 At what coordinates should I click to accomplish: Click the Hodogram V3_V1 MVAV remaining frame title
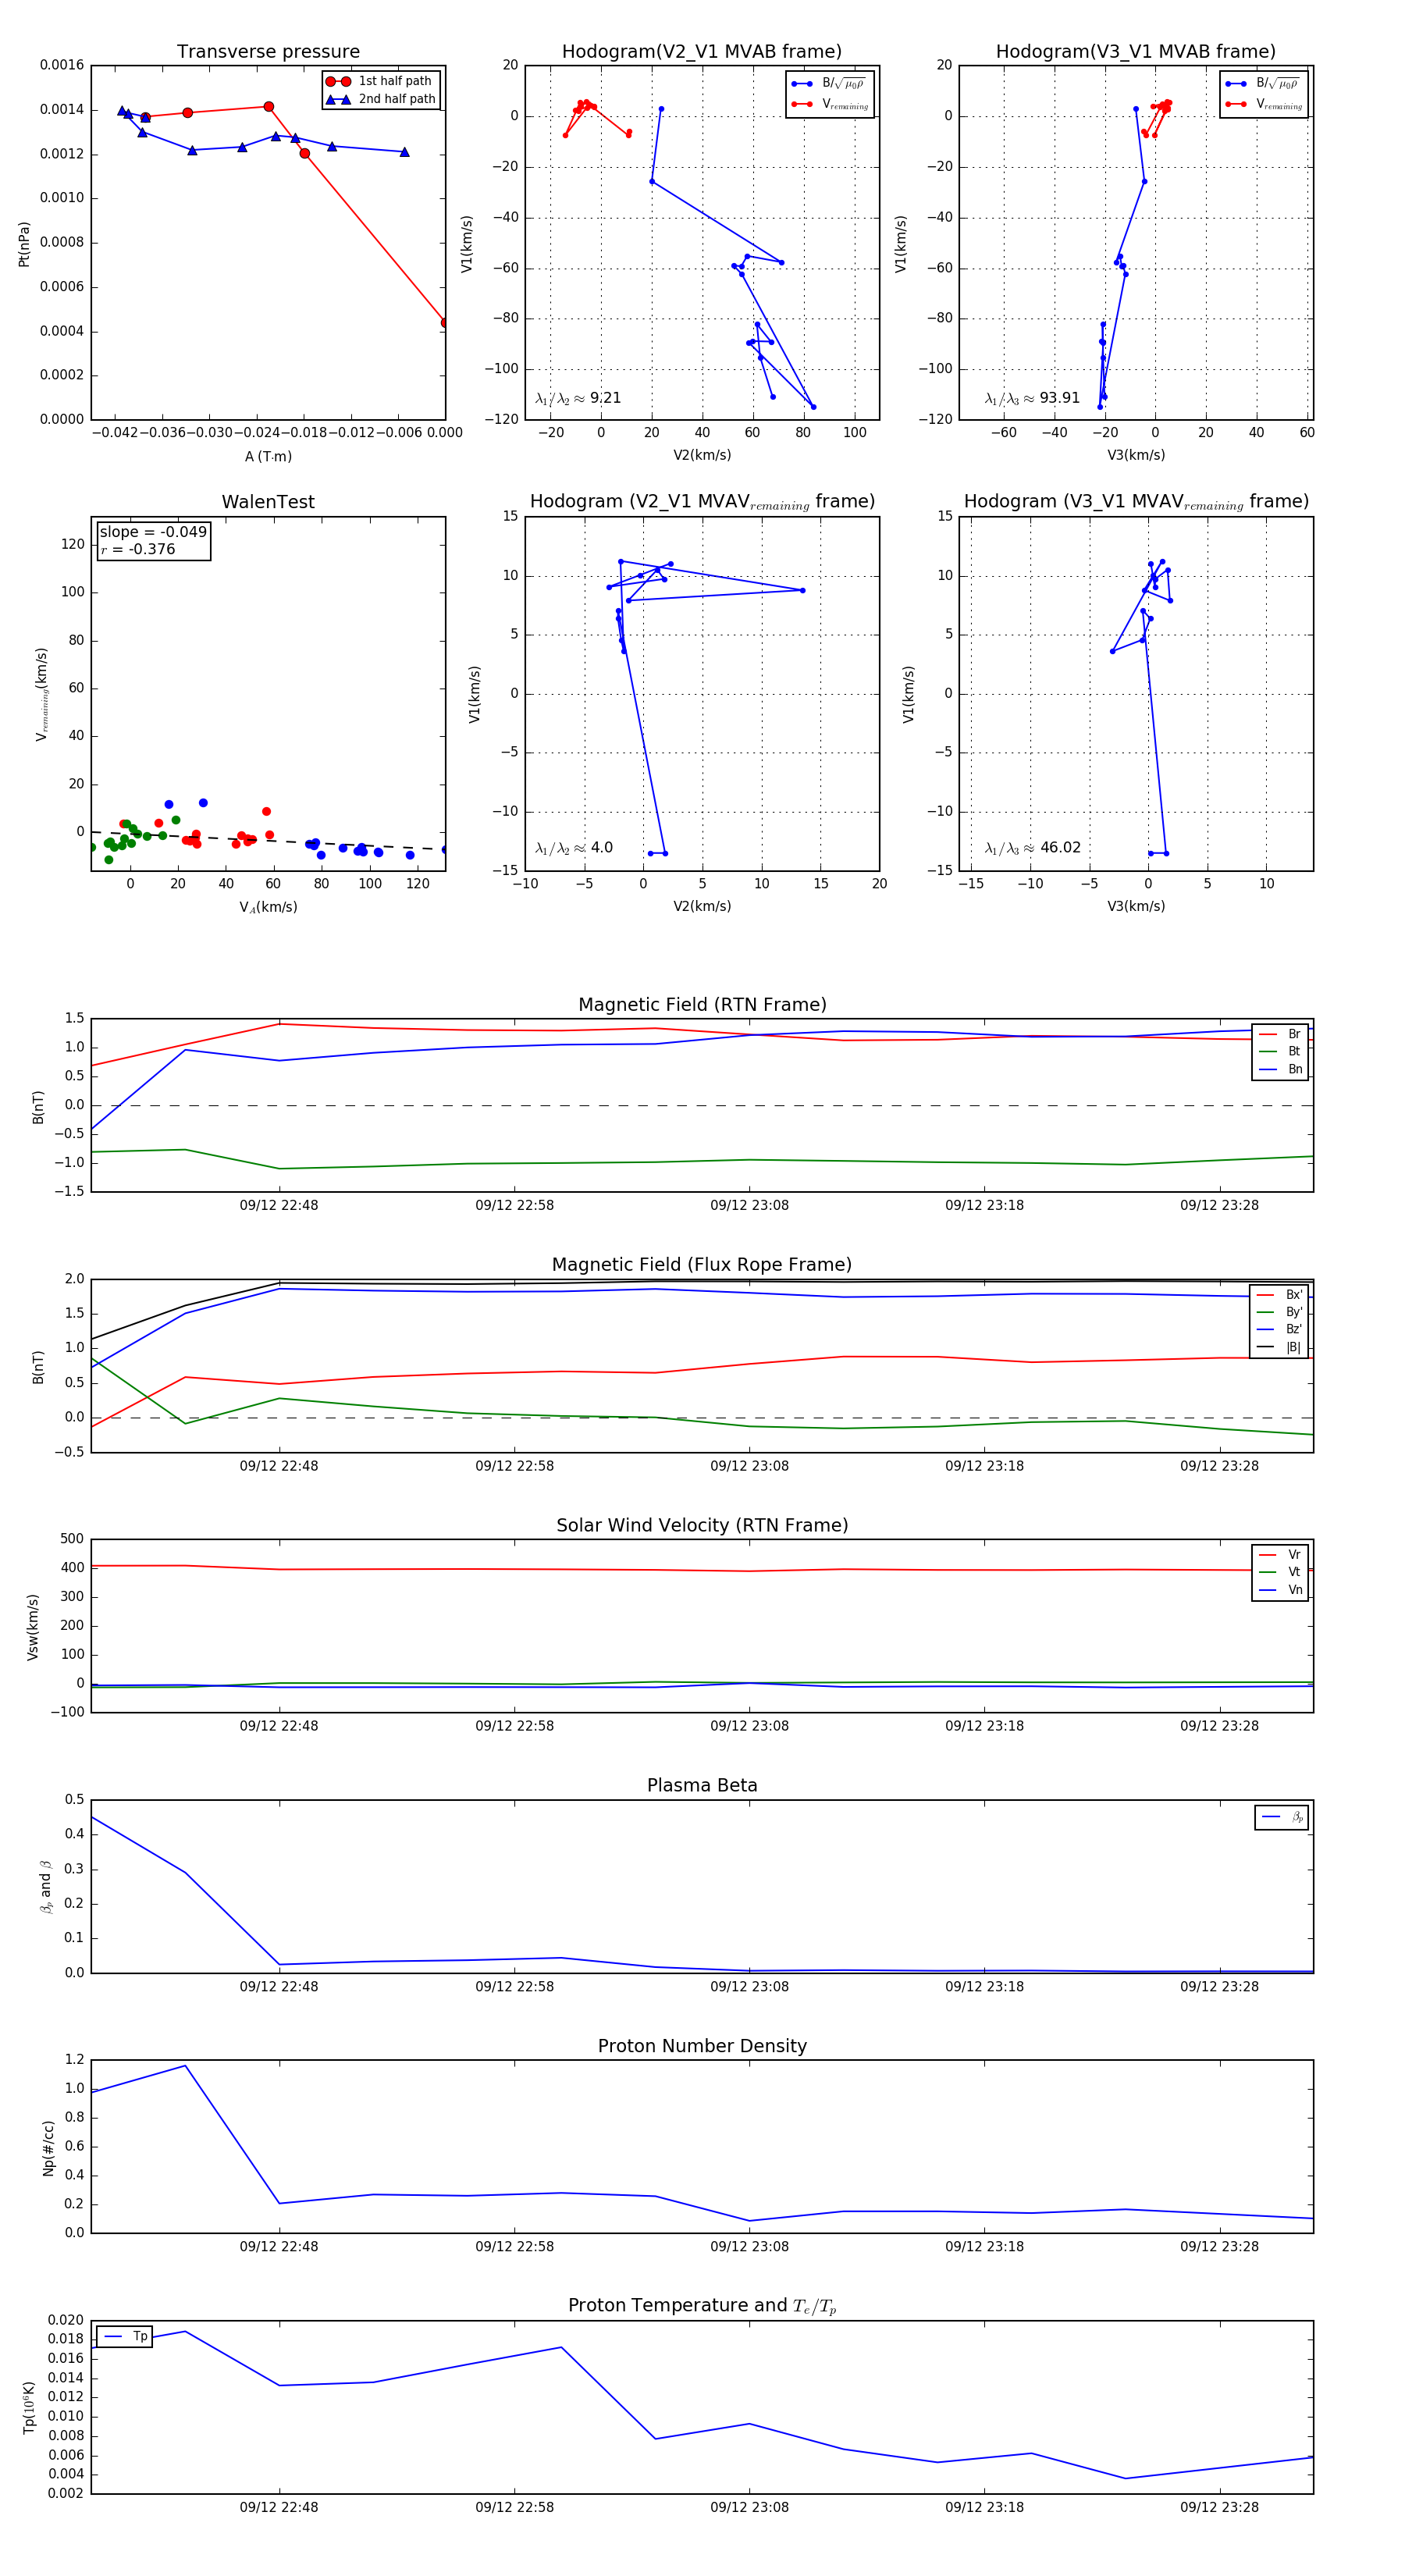tap(1136, 502)
